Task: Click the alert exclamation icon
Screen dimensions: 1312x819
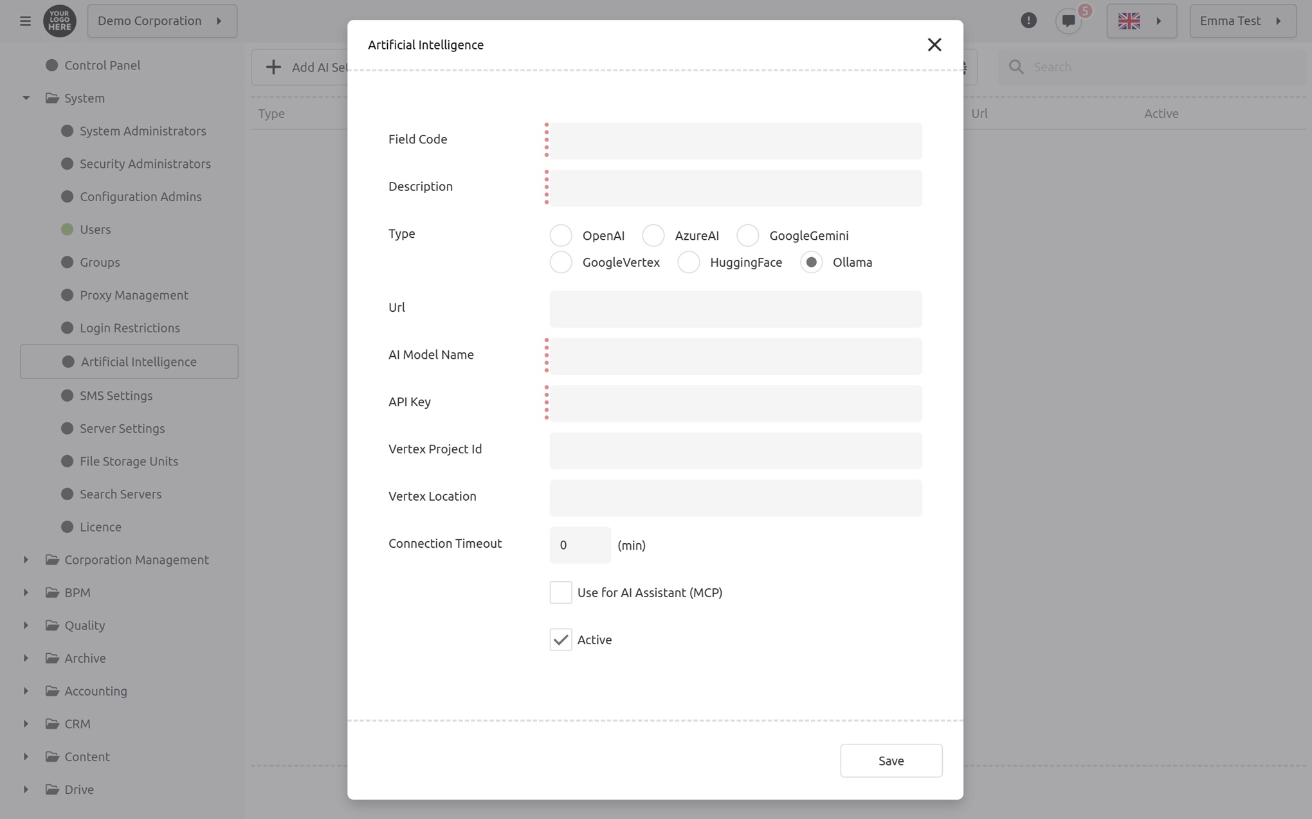Action: [x=1028, y=21]
